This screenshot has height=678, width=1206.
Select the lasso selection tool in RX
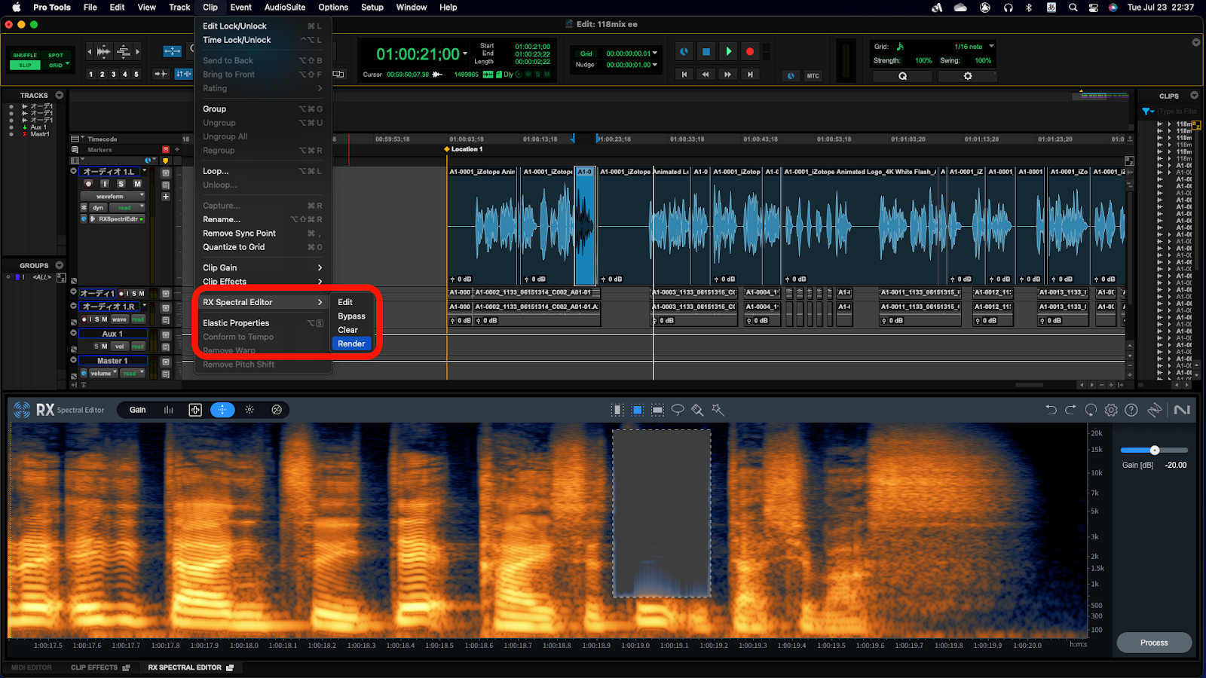point(678,410)
